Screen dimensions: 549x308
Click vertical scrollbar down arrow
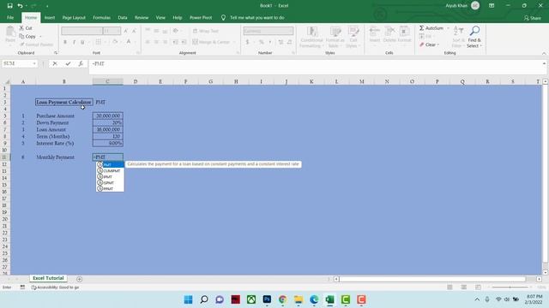pos(546,272)
